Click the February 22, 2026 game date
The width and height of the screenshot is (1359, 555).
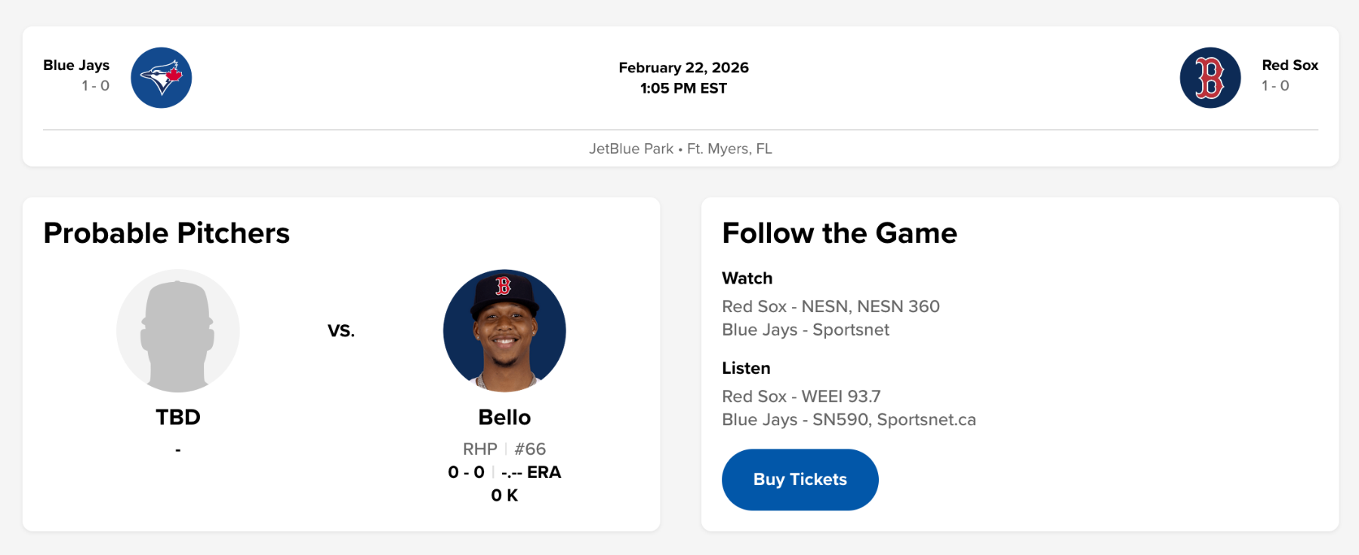click(x=683, y=68)
